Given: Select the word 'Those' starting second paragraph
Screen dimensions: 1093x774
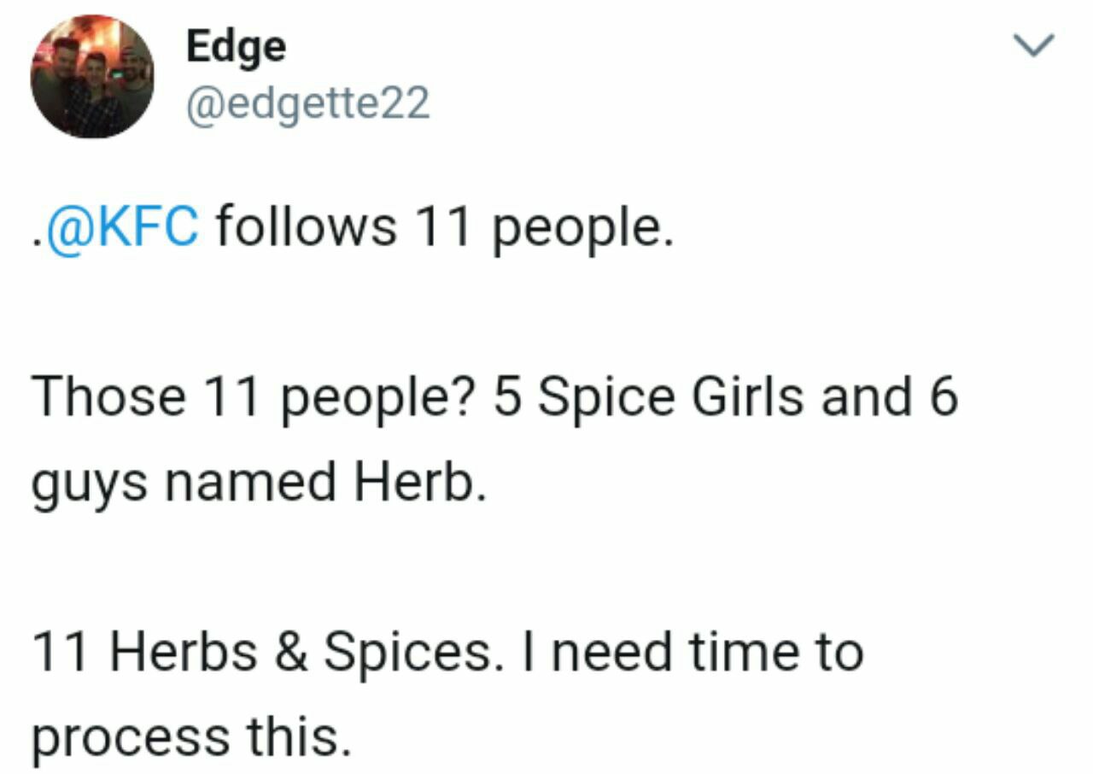Looking at the screenshot, I should click(x=108, y=398).
